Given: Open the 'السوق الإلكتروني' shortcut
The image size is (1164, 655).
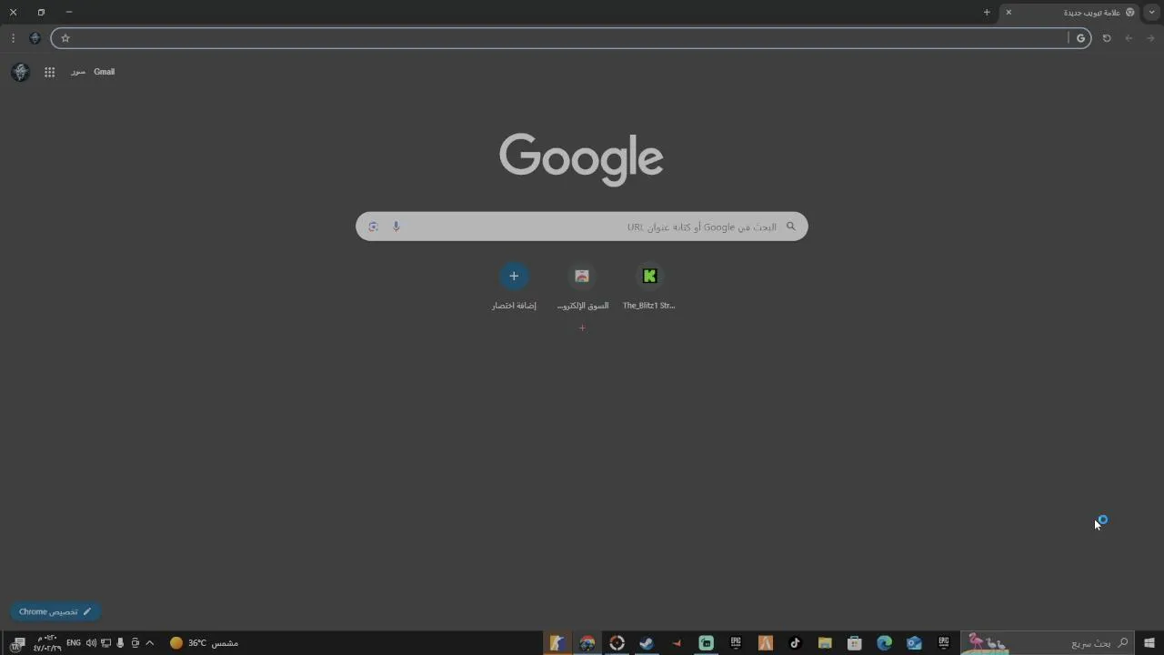Looking at the screenshot, I should click(x=582, y=286).
